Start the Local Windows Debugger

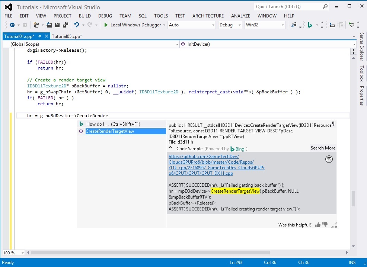(x=134, y=25)
